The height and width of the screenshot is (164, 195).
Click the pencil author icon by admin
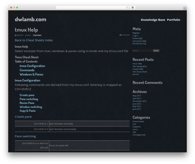pyautogui.click(x=26, y=35)
